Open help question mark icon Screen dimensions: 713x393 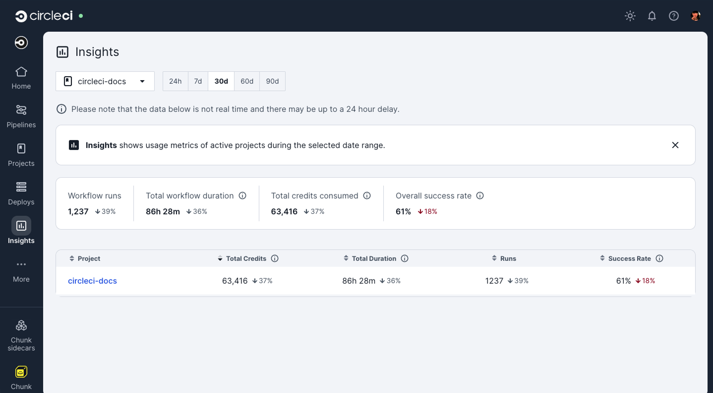tap(674, 16)
